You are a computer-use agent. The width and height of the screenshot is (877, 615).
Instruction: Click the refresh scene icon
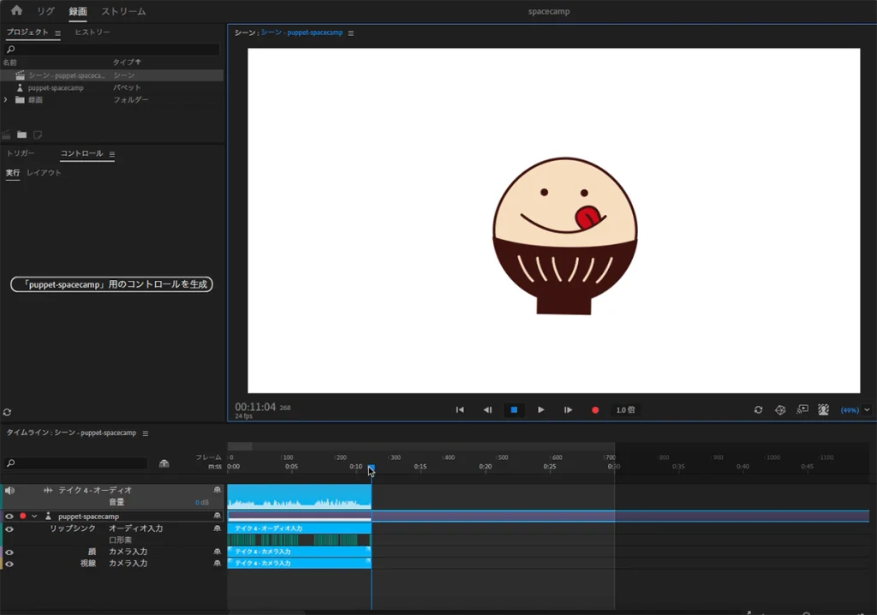tap(758, 410)
